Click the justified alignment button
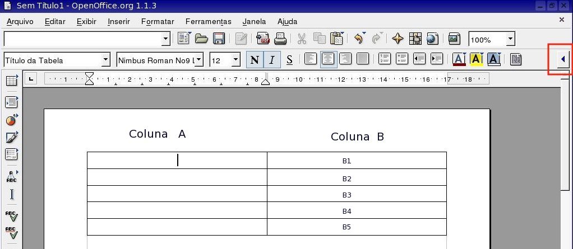The width and height of the screenshot is (573, 249). tap(363, 59)
